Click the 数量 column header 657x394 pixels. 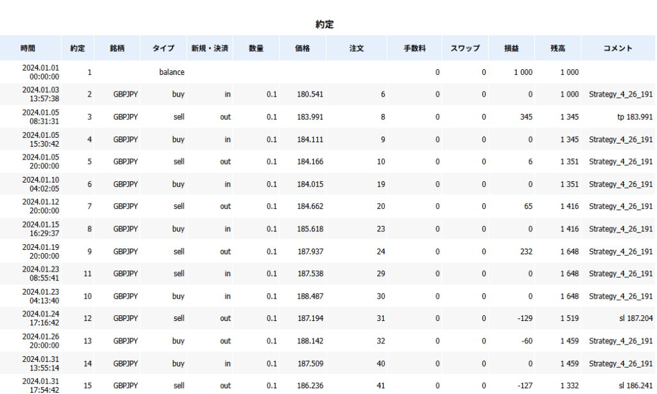(x=256, y=49)
